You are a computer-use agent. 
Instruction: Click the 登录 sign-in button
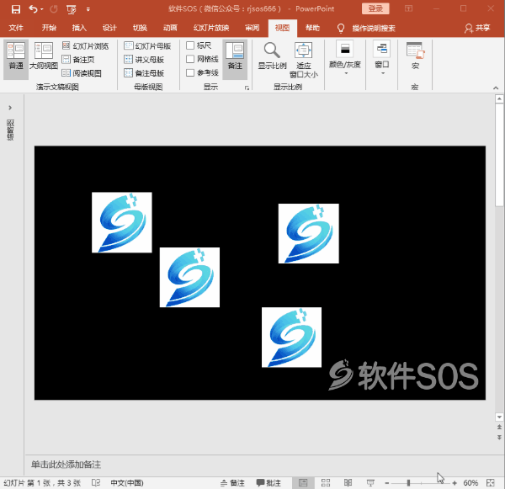click(x=375, y=8)
